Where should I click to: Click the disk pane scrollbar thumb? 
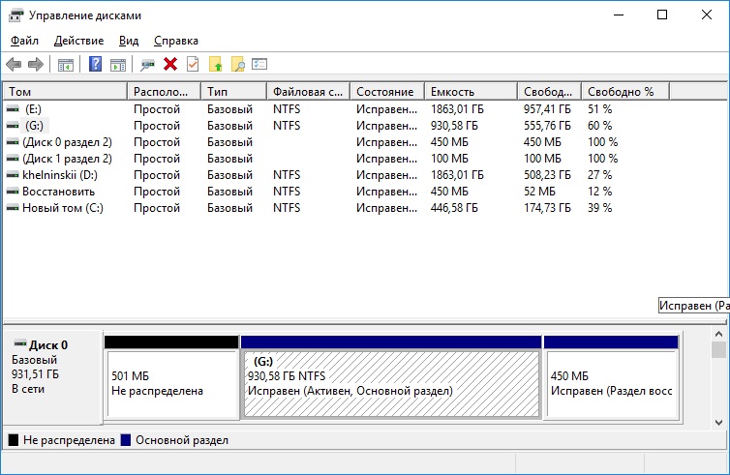pyautogui.click(x=718, y=349)
